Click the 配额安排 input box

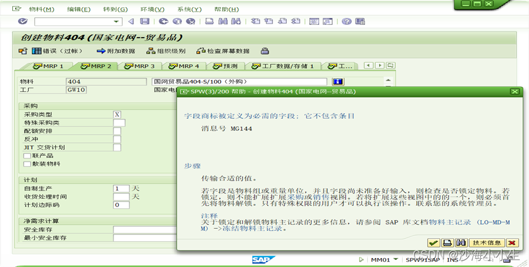tap(117, 131)
